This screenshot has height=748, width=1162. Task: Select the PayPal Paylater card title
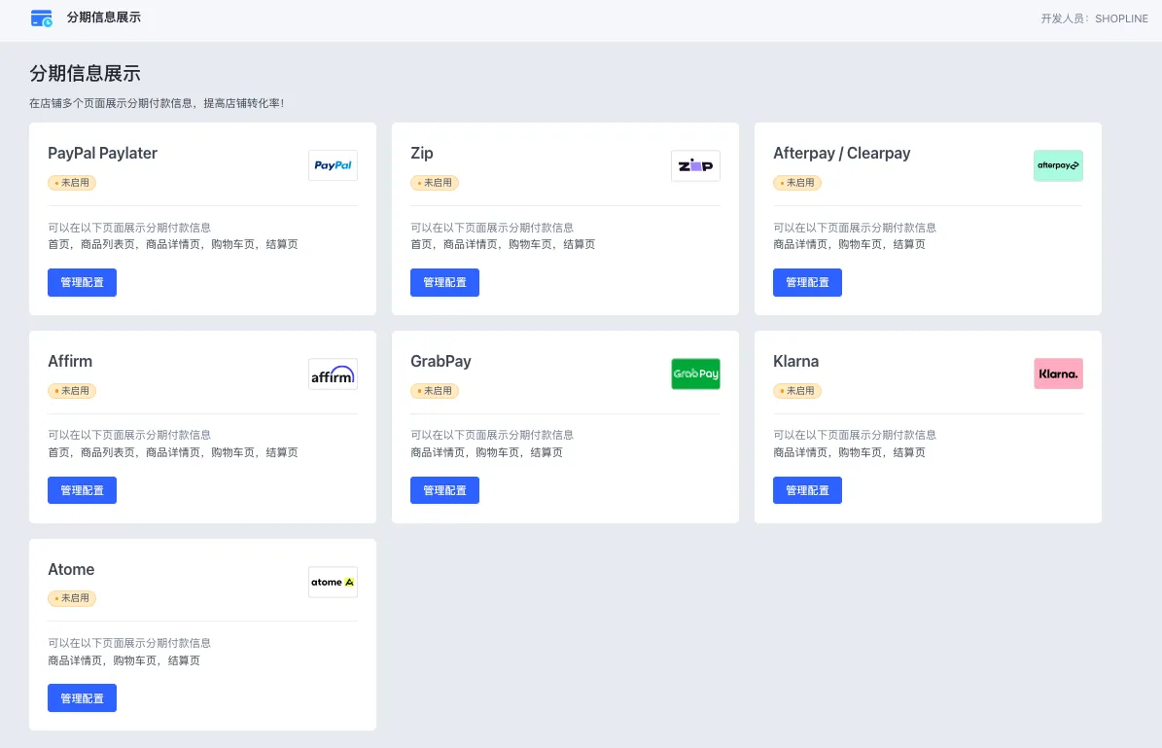coord(102,153)
